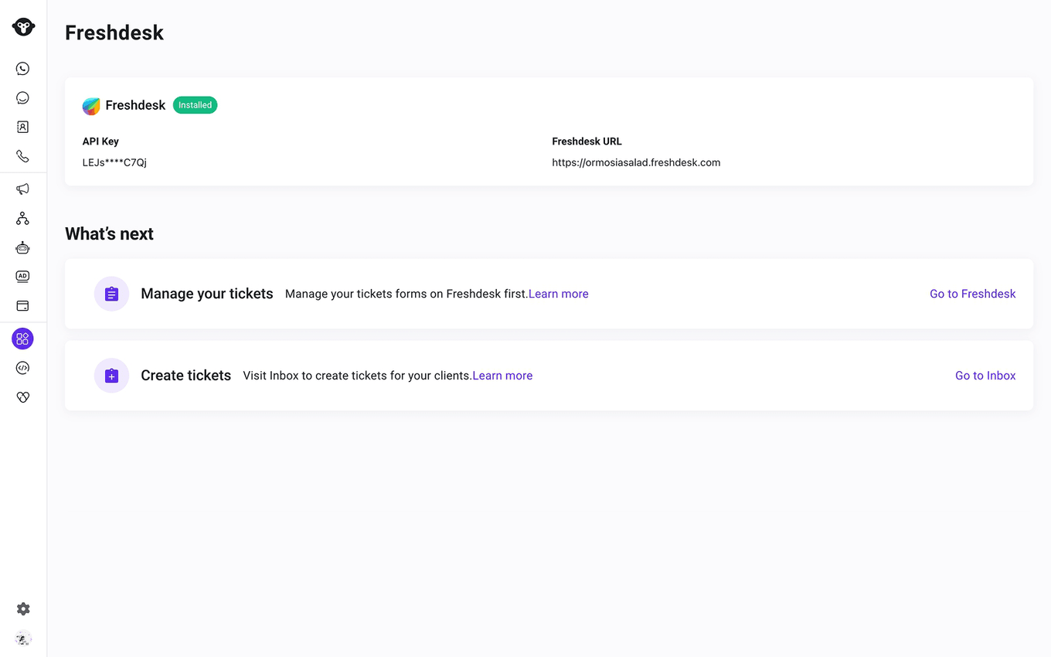Open the AD ads icon in the sidebar
The width and height of the screenshot is (1051, 657).
[22, 277]
